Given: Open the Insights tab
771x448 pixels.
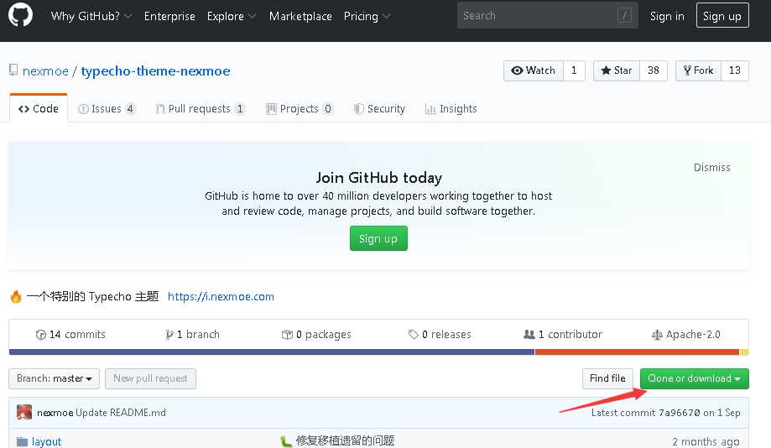Looking at the screenshot, I should [451, 109].
